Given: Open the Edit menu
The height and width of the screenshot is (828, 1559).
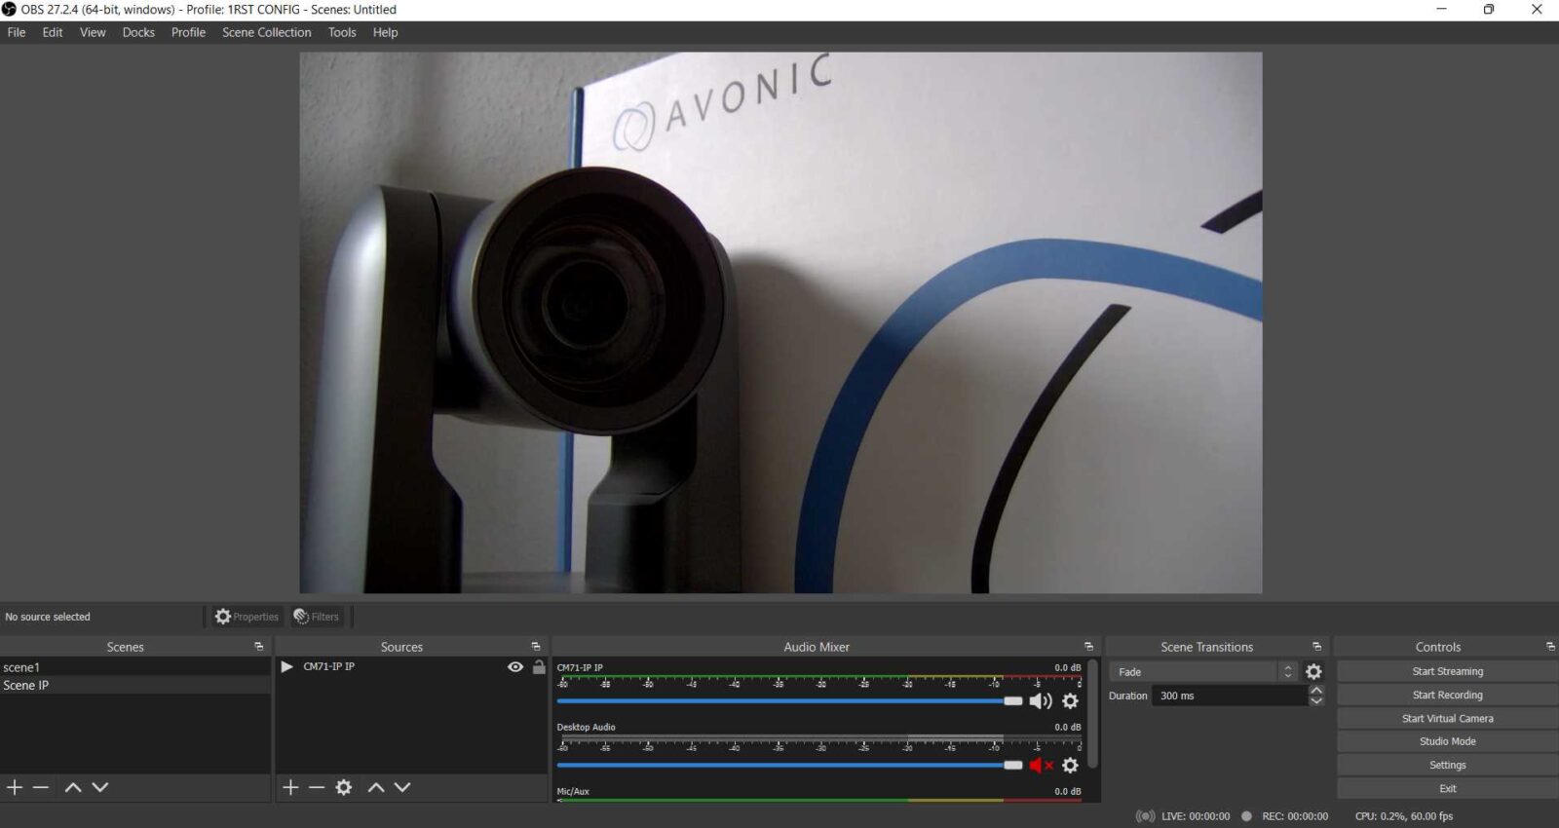Looking at the screenshot, I should pos(53,32).
